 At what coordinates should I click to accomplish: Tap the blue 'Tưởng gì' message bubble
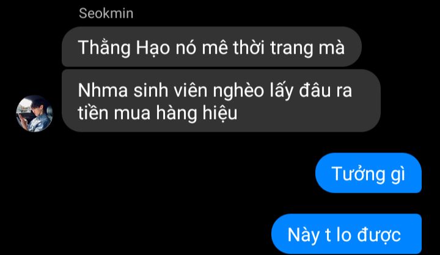pos(369,173)
